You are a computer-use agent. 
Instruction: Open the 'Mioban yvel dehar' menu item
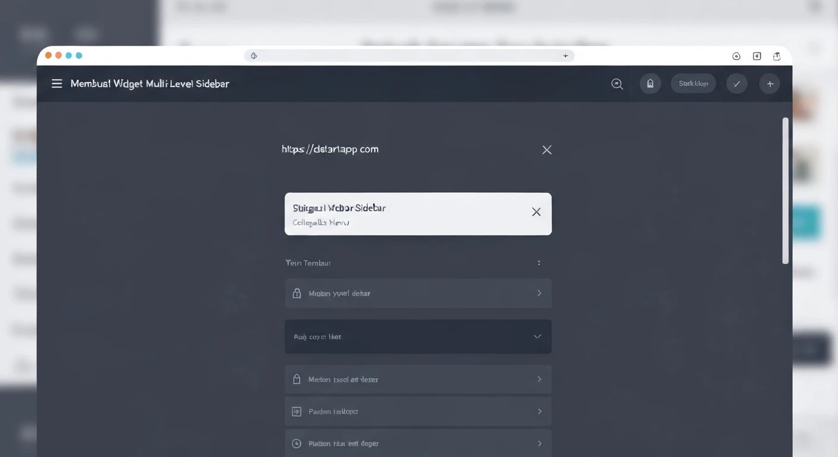click(418, 293)
